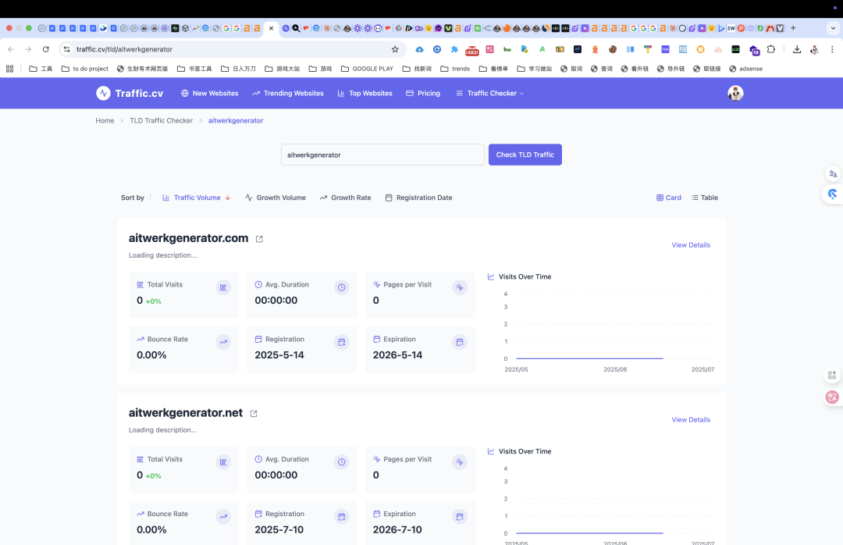View Details for aitwerkgenerator.net

[691, 419]
